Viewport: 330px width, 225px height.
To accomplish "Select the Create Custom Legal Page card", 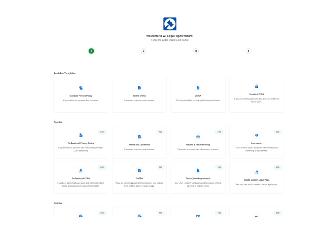I will click(x=256, y=177).
